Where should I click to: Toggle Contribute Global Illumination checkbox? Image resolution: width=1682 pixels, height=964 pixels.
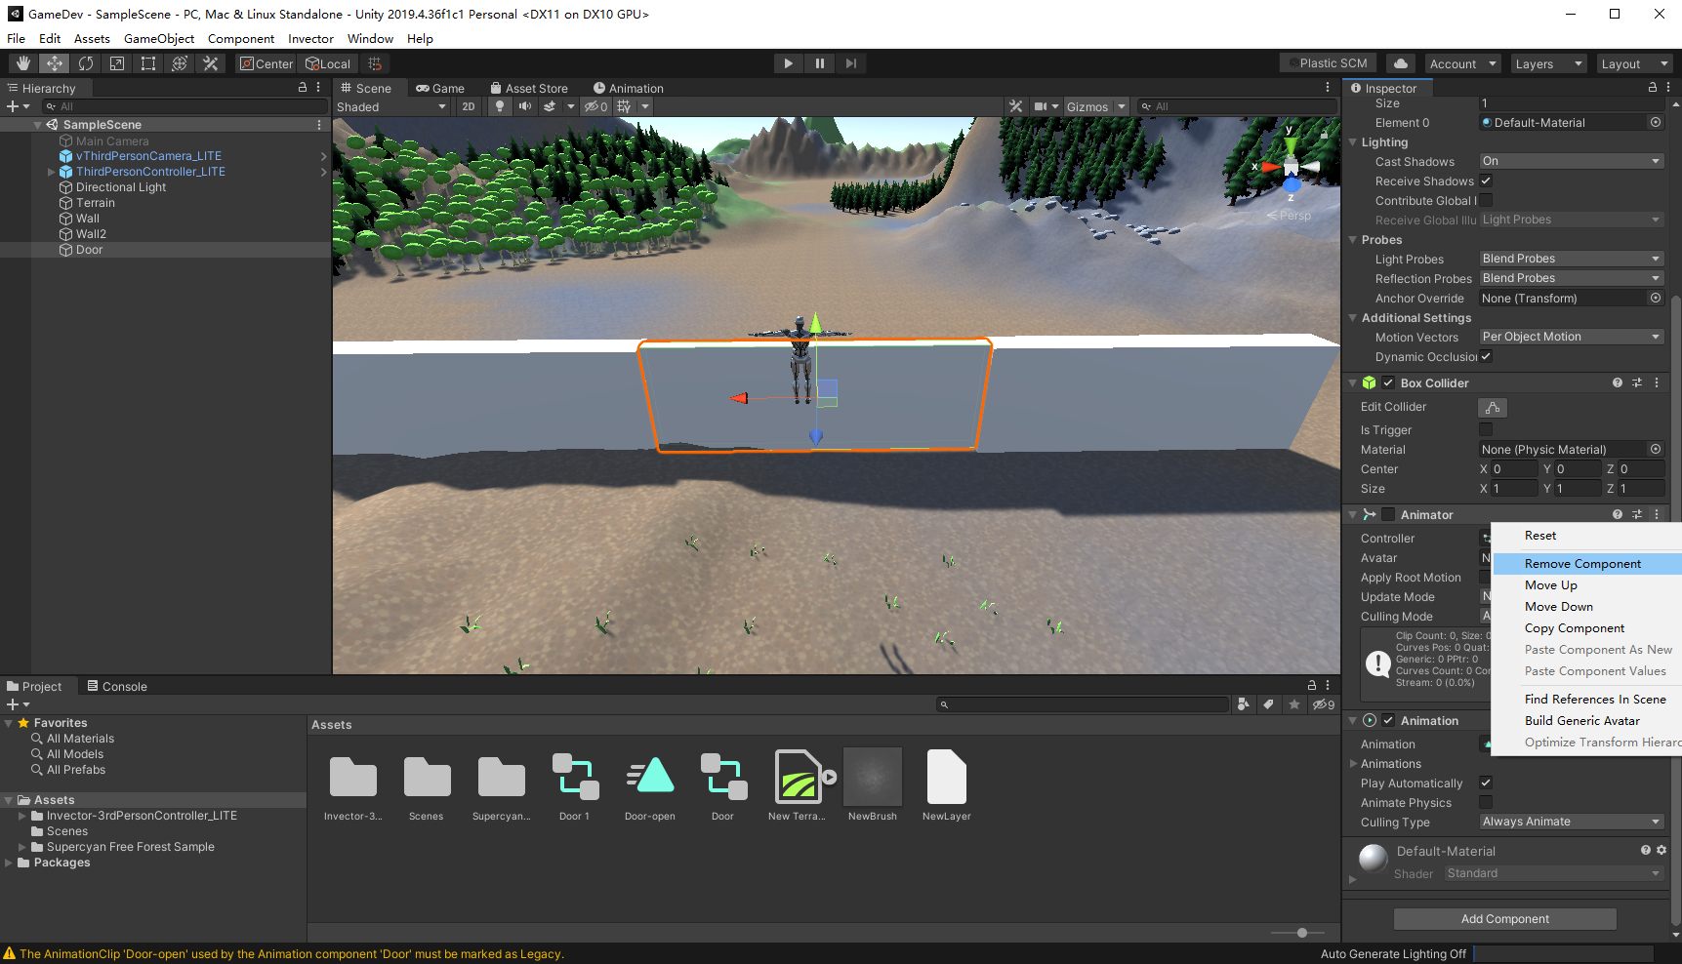coord(1486,200)
